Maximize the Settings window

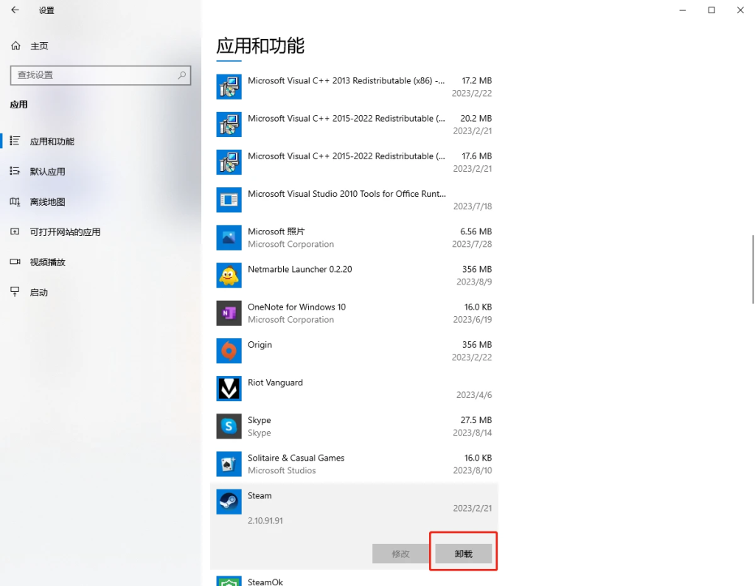[x=711, y=10]
